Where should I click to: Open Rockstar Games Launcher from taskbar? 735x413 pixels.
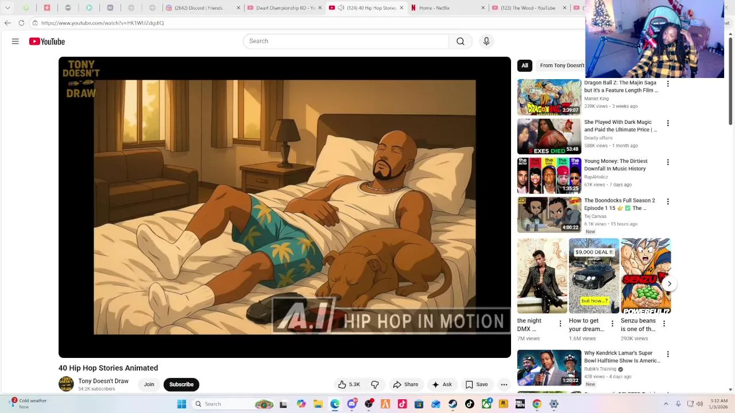coord(504,404)
